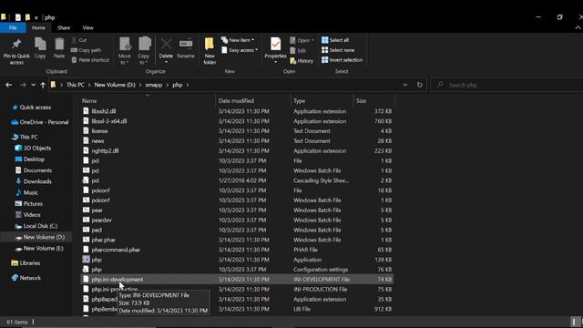Open the Copy to menu
Screen dimensions: 583x328
[x=144, y=51]
